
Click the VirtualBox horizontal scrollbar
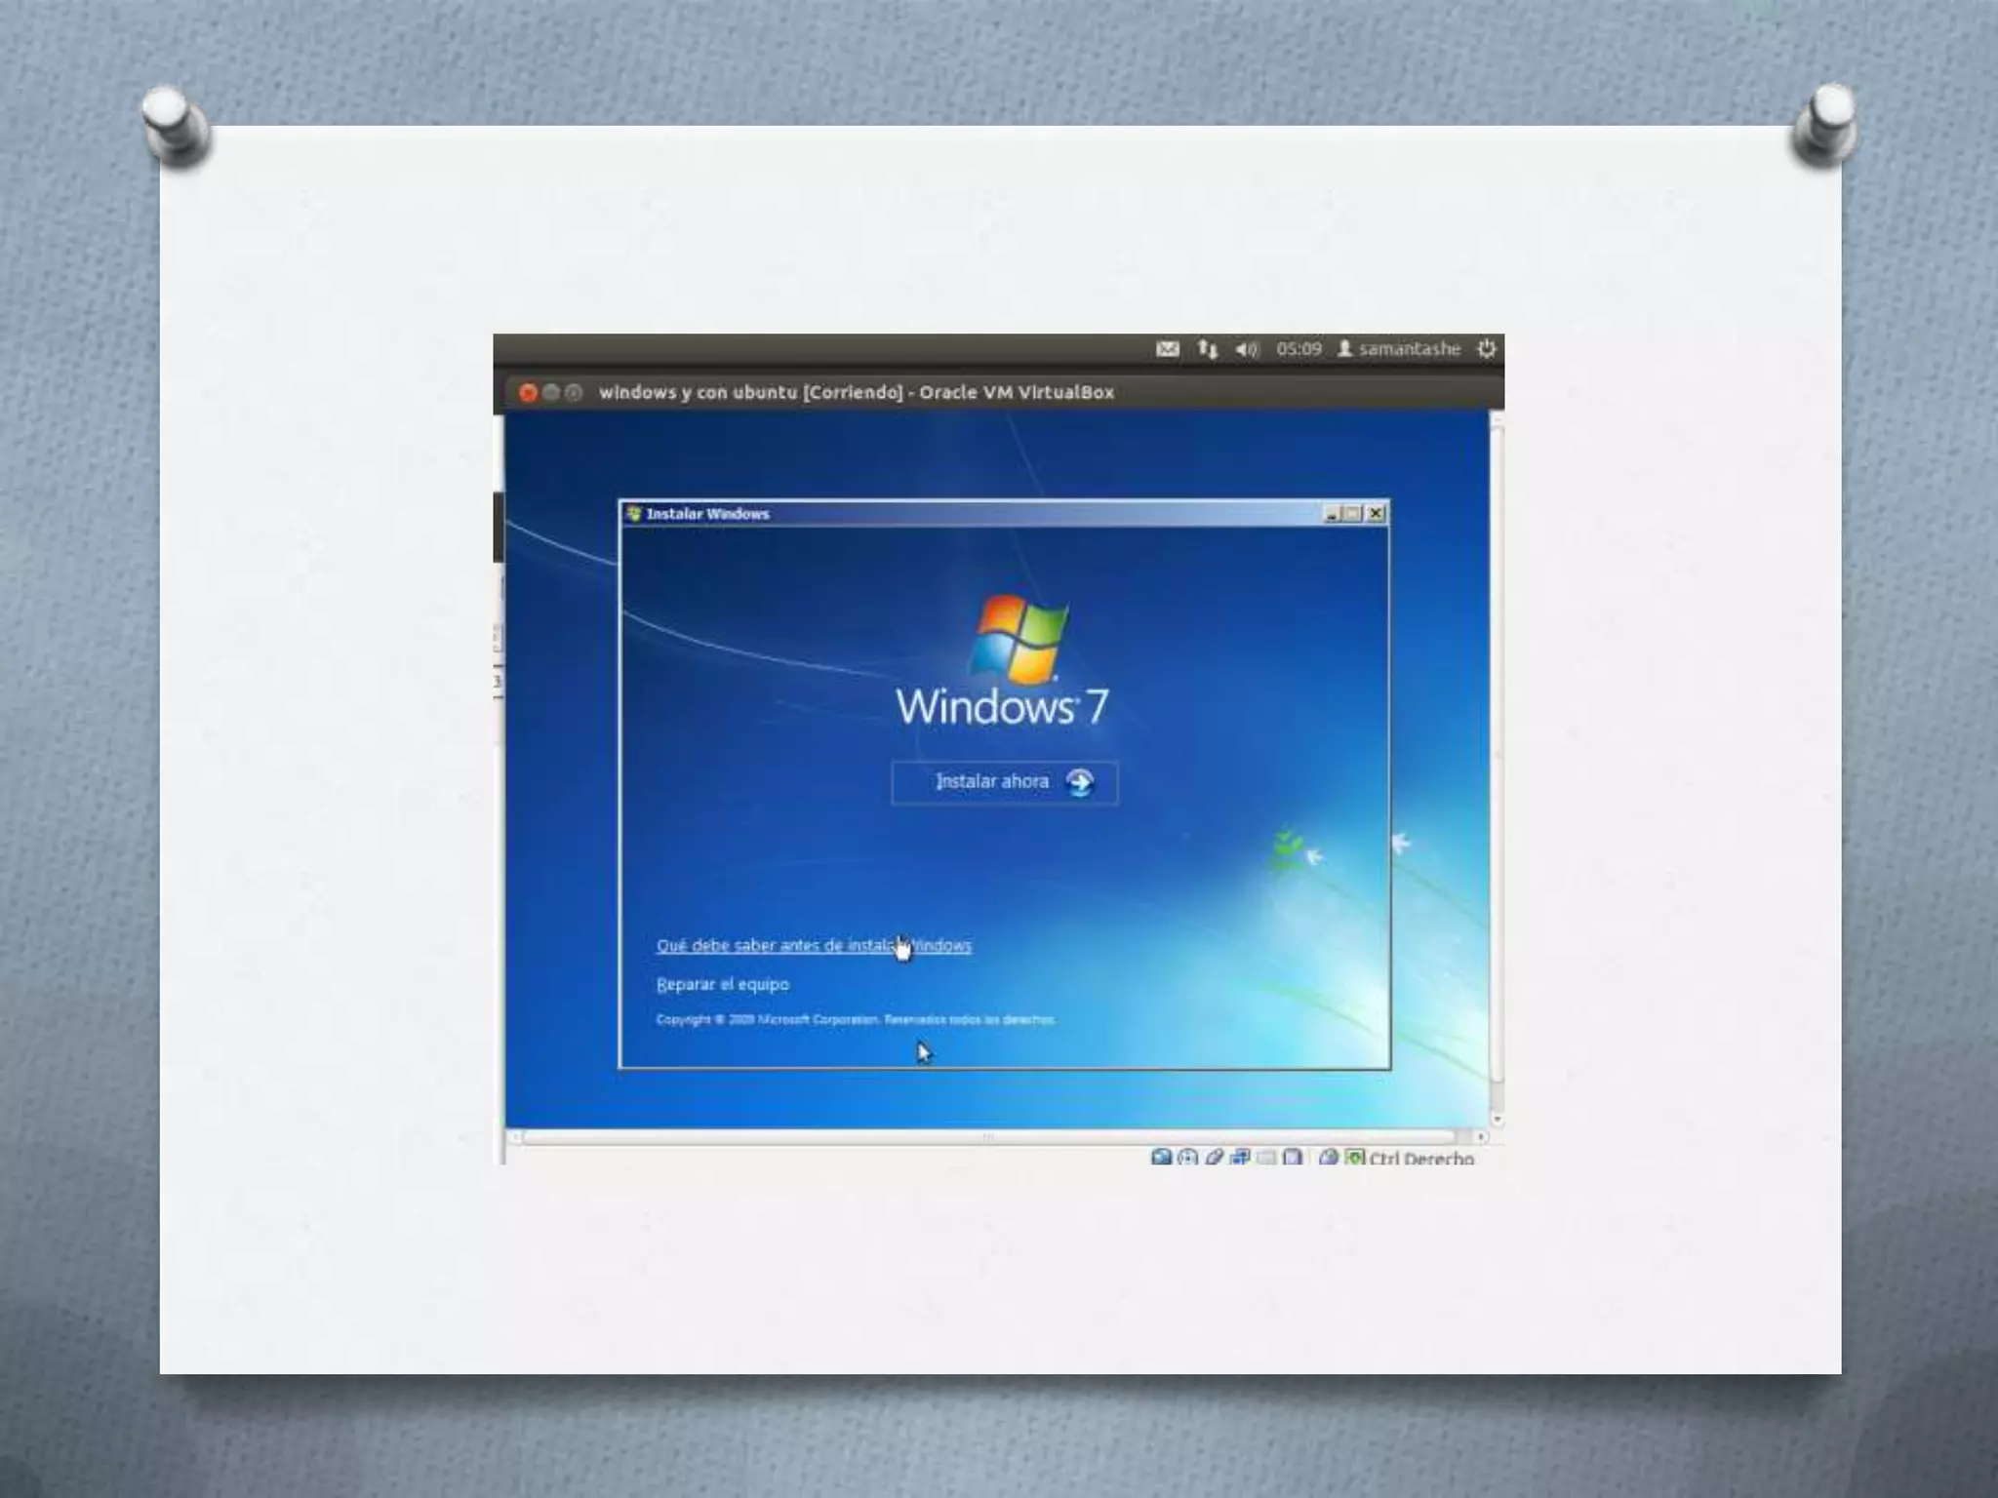pyautogui.click(x=988, y=1137)
